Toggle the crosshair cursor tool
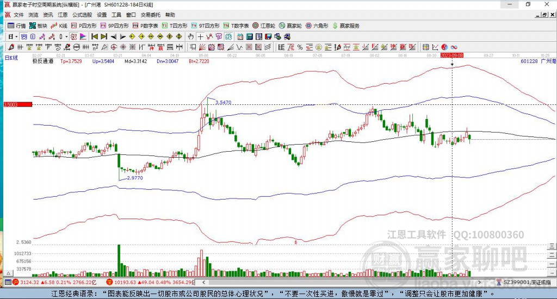 coord(201,36)
